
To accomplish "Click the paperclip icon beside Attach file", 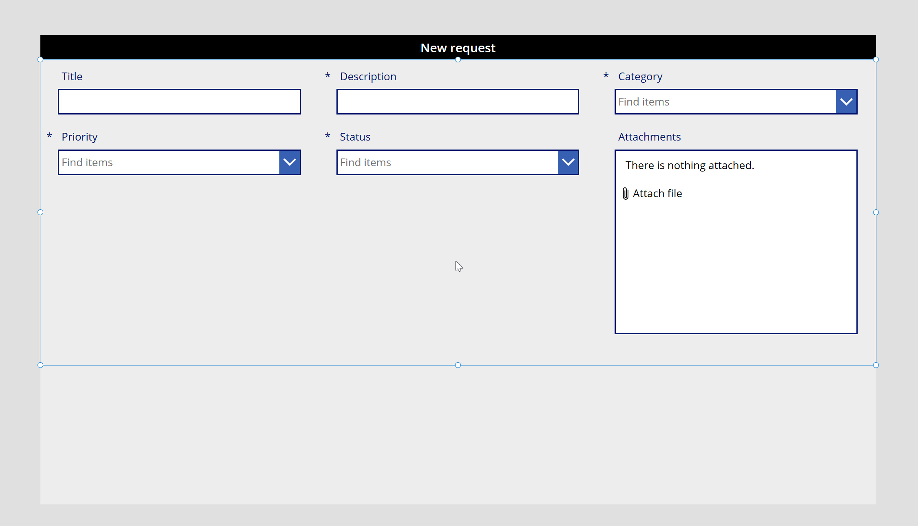I will click(625, 194).
